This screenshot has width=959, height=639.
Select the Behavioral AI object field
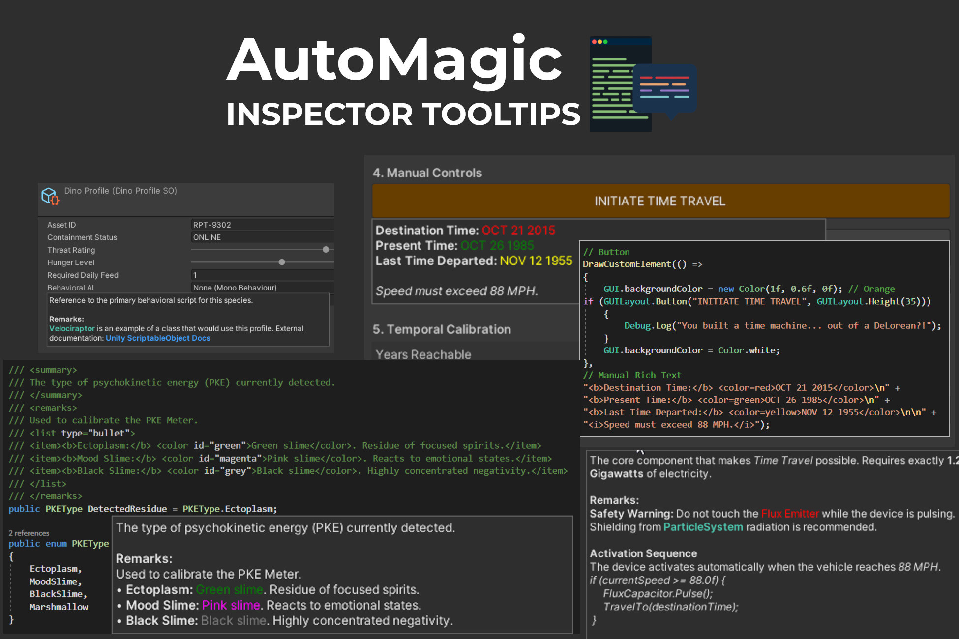(262, 288)
